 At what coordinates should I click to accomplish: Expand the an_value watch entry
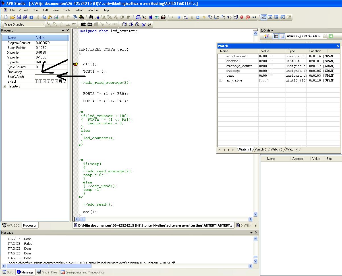tap(221, 81)
